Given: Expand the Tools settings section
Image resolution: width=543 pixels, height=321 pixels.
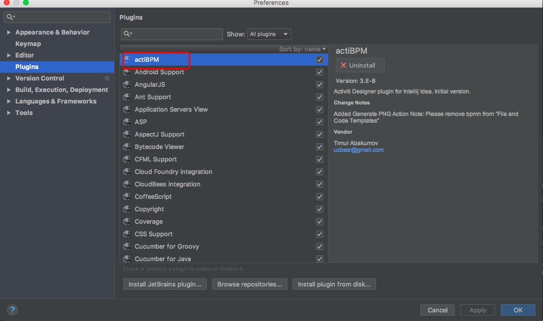Looking at the screenshot, I should (9, 113).
